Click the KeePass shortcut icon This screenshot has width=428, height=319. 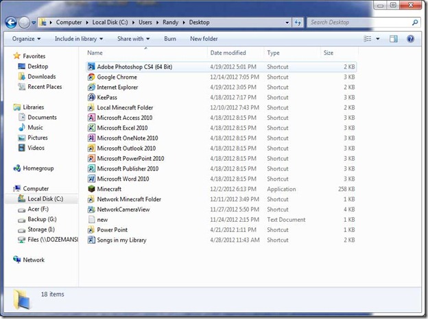click(x=91, y=97)
